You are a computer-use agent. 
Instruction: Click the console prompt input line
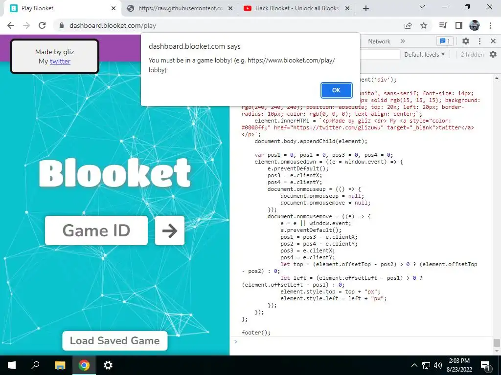(364, 342)
